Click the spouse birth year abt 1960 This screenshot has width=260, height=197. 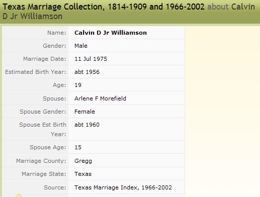point(87,125)
